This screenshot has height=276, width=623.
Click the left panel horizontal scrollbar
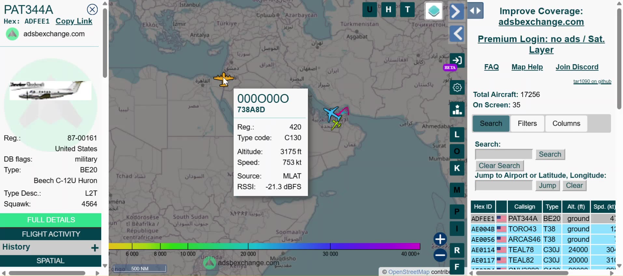click(47, 273)
